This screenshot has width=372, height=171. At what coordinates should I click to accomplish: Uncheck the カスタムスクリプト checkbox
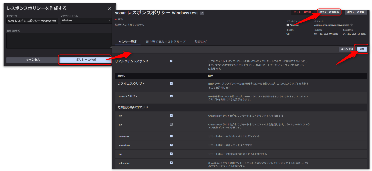[171, 84]
